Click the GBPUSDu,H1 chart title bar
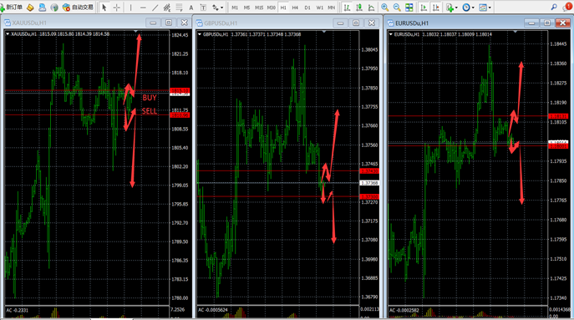The image size is (574, 320). [x=263, y=23]
